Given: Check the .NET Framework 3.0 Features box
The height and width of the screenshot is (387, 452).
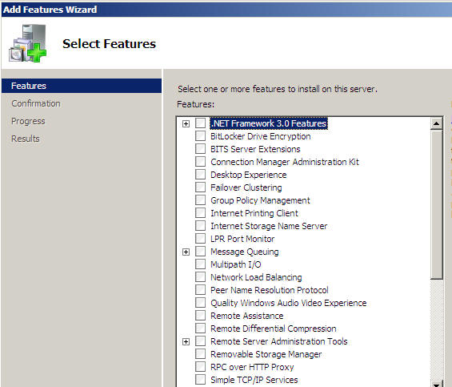Looking at the screenshot, I should click(200, 123).
